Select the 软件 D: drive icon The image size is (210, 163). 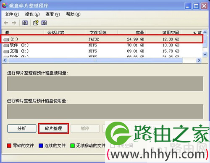click(6, 46)
